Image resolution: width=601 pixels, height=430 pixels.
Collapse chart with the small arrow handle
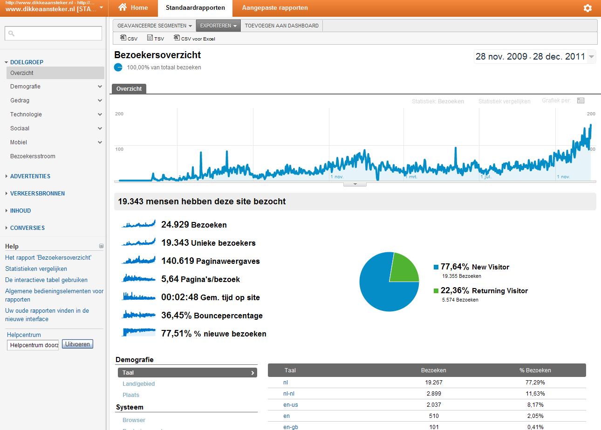tap(355, 184)
